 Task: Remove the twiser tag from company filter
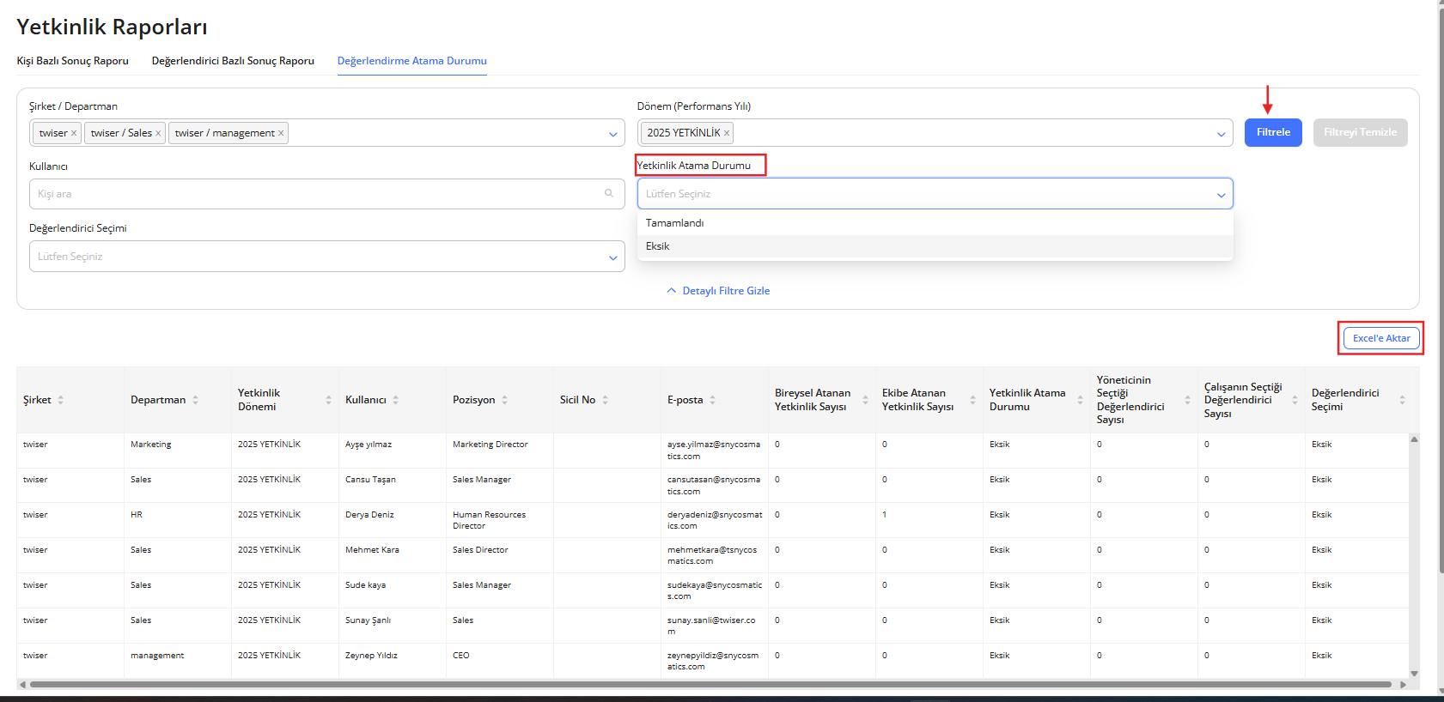(x=74, y=133)
